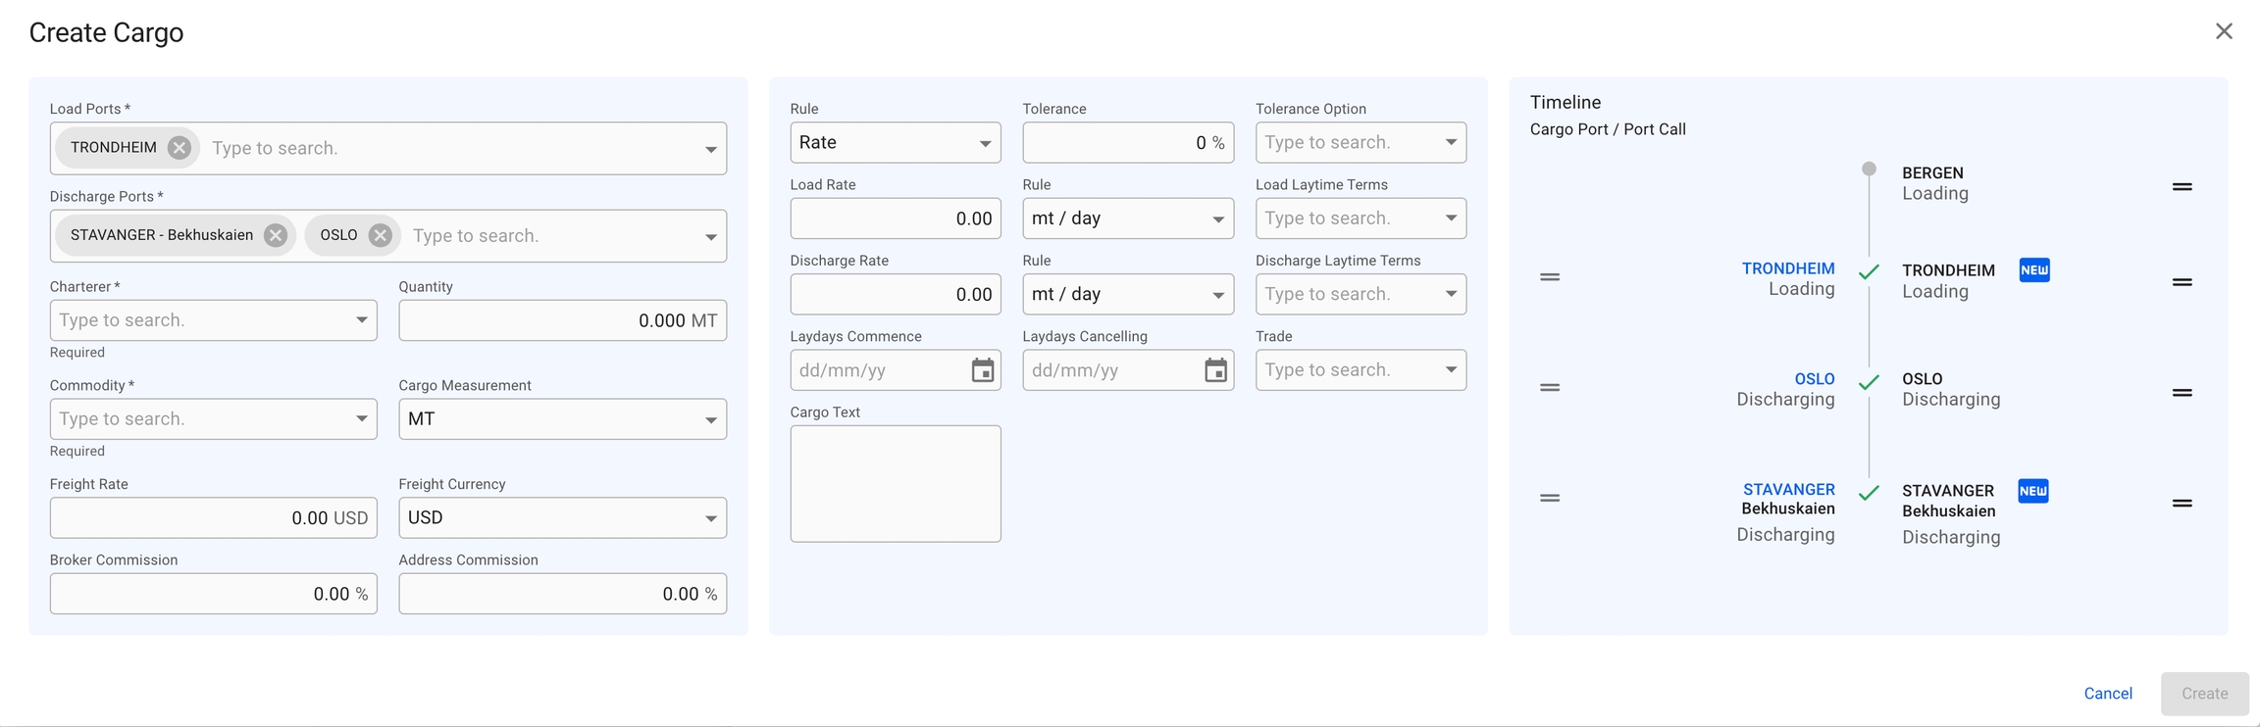
Task: Grab drag handle left of TRONDHEIM cargo port
Action: click(x=1550, y=277)
